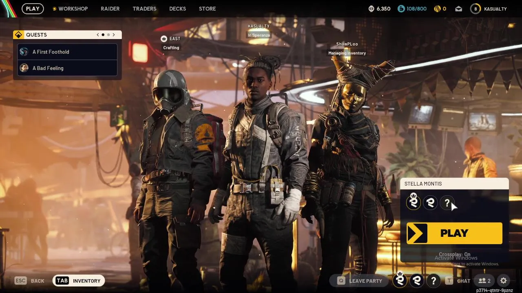Go BACK with the ESC button
Screen dimensions: 522x293
click(x=29, y=281)
